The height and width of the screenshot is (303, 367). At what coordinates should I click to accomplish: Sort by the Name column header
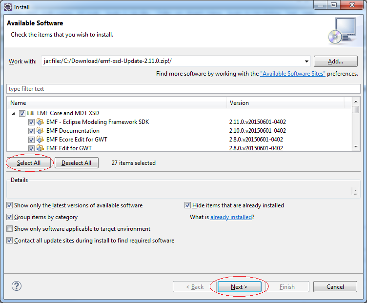[x=117, y=103]
